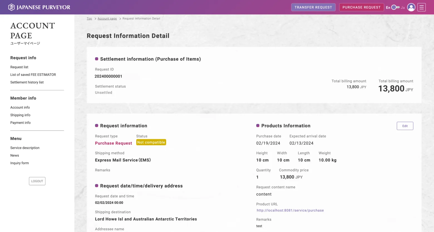Navigate to Account page breadcrumb
The width and height of the screenshot is (434, 232).
pos(107,19)
